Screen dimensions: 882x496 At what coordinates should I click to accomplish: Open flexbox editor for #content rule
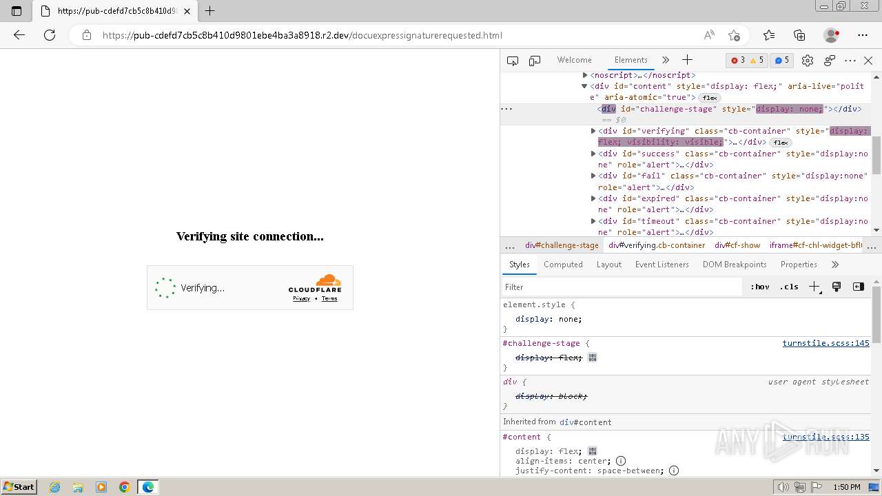click(x=593, y=451)
